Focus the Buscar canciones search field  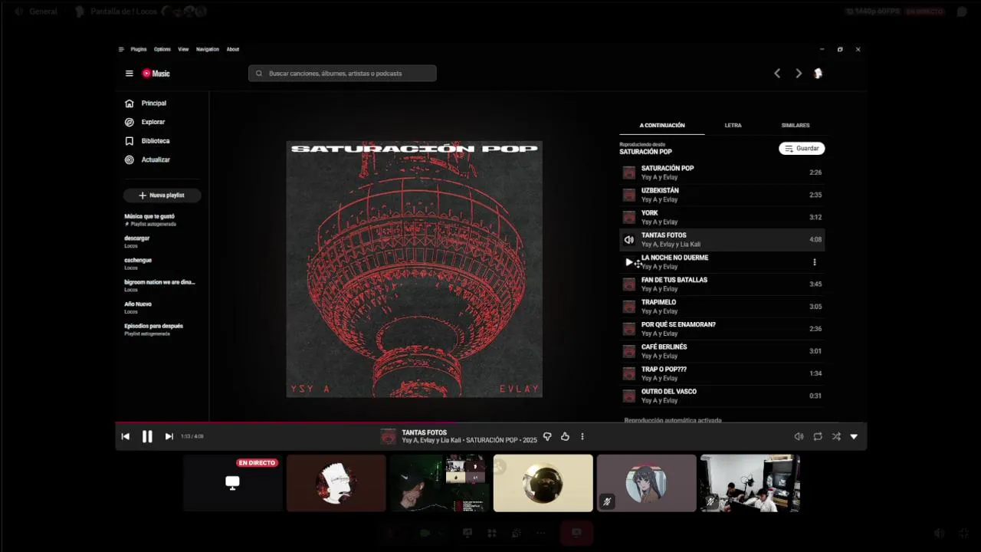343,74
